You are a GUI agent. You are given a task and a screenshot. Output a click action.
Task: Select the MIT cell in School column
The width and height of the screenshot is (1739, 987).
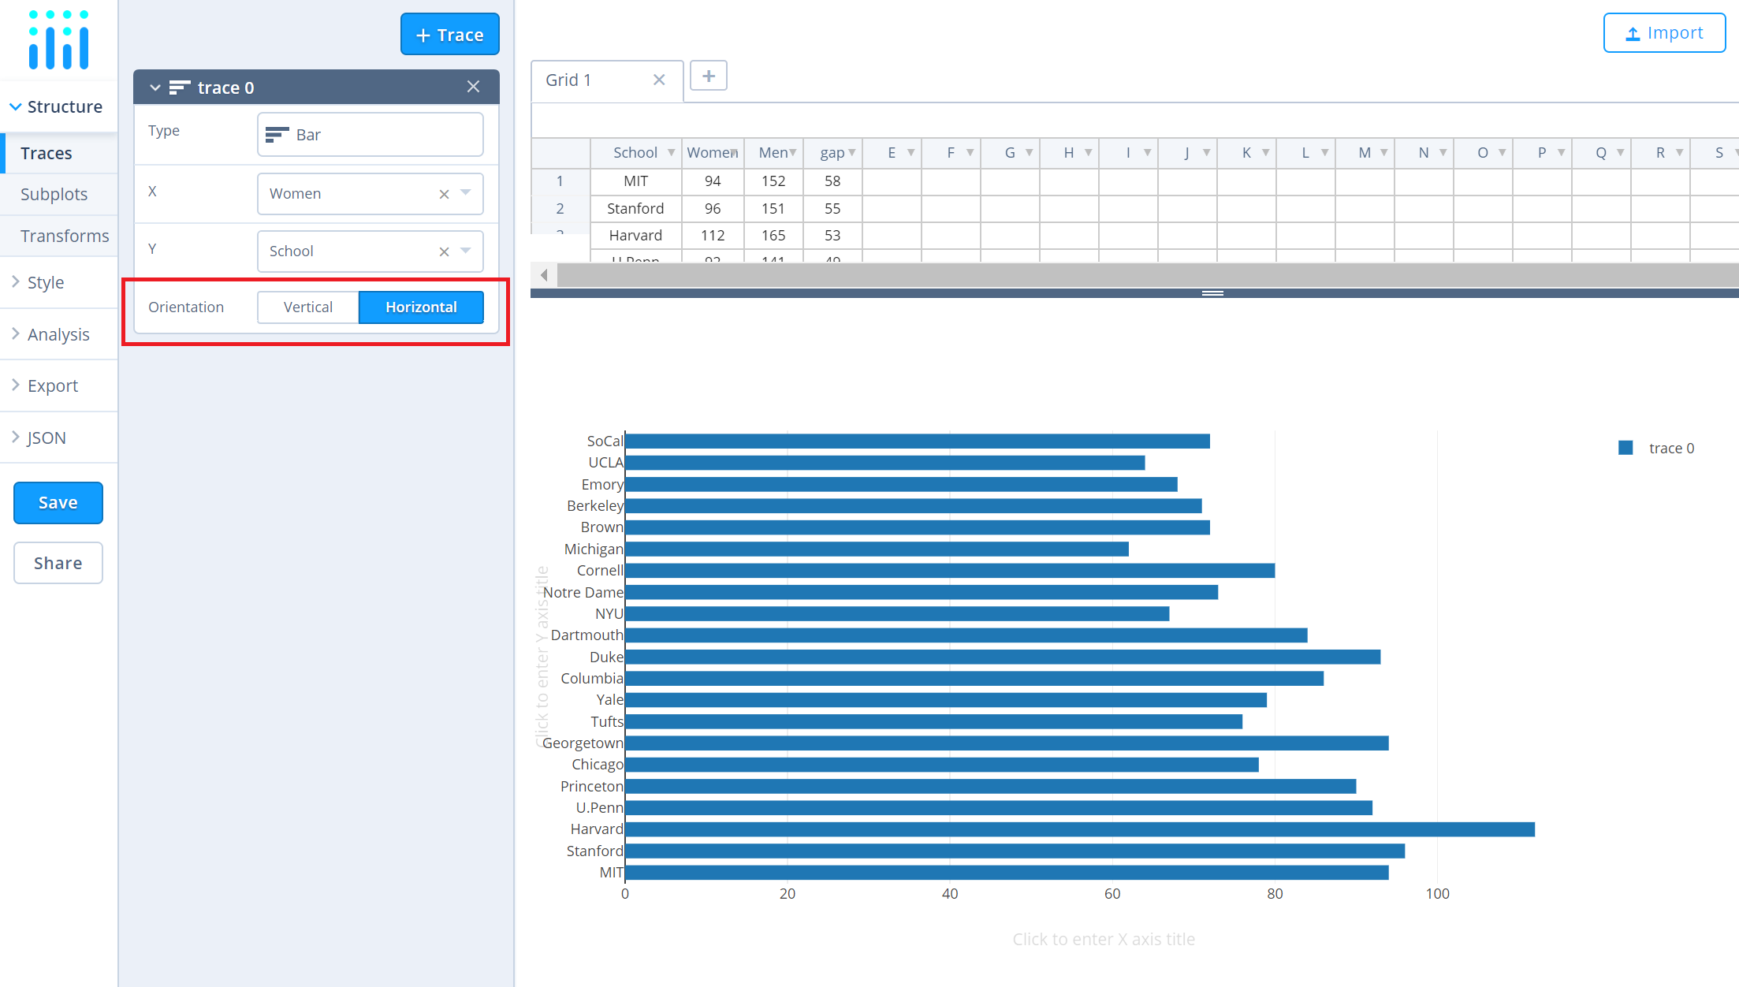tap(635, 181)
